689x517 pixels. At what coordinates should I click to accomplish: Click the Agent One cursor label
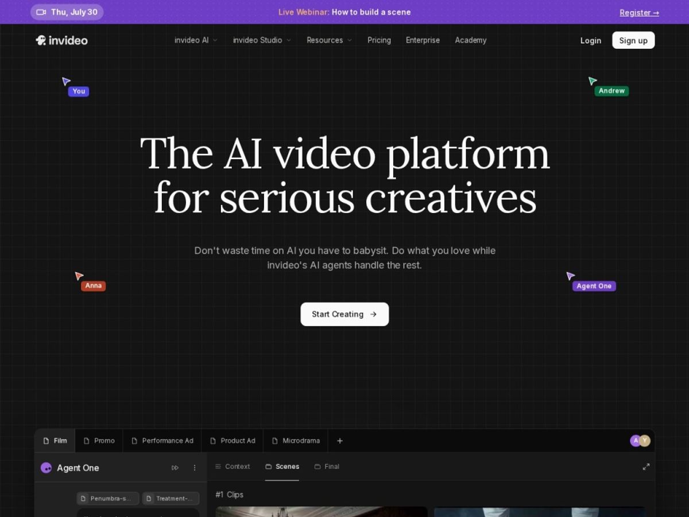[594, 286]
